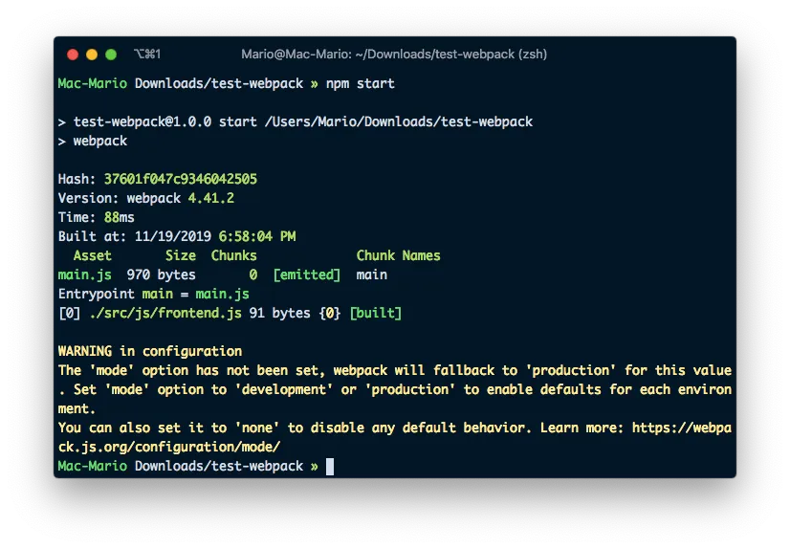Click the Chunk Names column header

click(398, 255)
